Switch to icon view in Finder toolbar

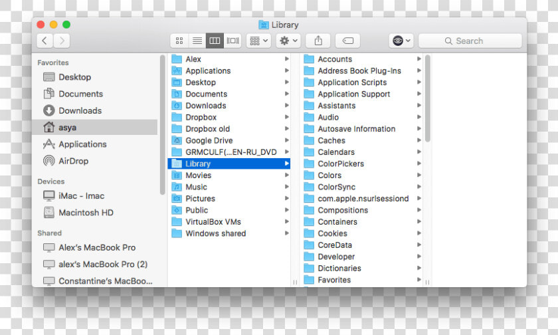(x=179, y=41)
